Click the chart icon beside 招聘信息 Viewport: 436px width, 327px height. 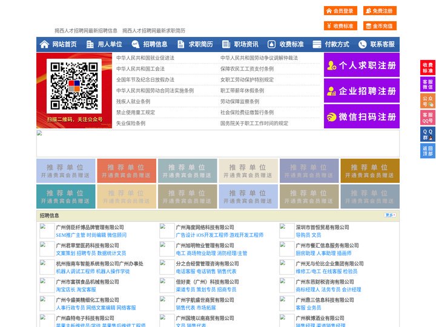coord(136,44)
